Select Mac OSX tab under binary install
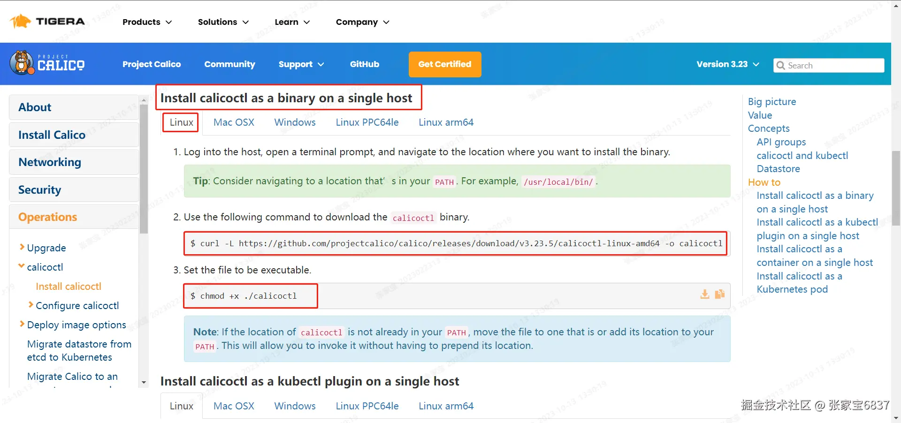The width and height of the screenshot is (901, 423). 234,122
